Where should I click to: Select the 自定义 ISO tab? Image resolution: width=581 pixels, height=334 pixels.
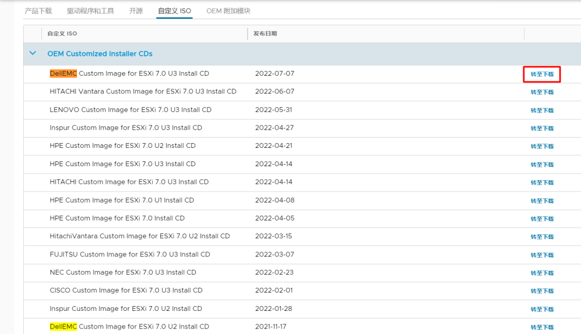(x=174, y=11)
